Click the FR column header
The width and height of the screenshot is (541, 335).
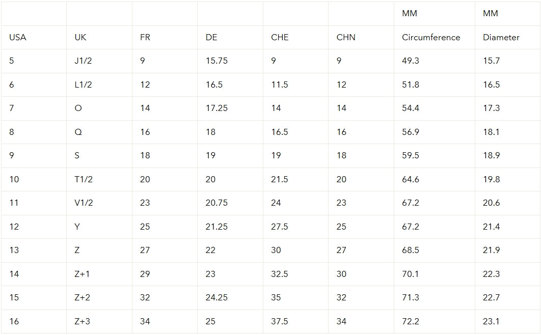click(145, 37)
